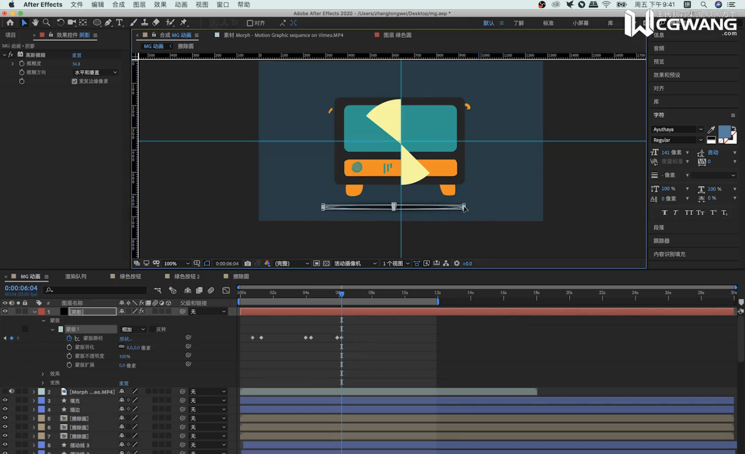Click 重置 for the 高斯模糊 effect
The height and width of the screenshot is (454, 745).
point(77,55)
